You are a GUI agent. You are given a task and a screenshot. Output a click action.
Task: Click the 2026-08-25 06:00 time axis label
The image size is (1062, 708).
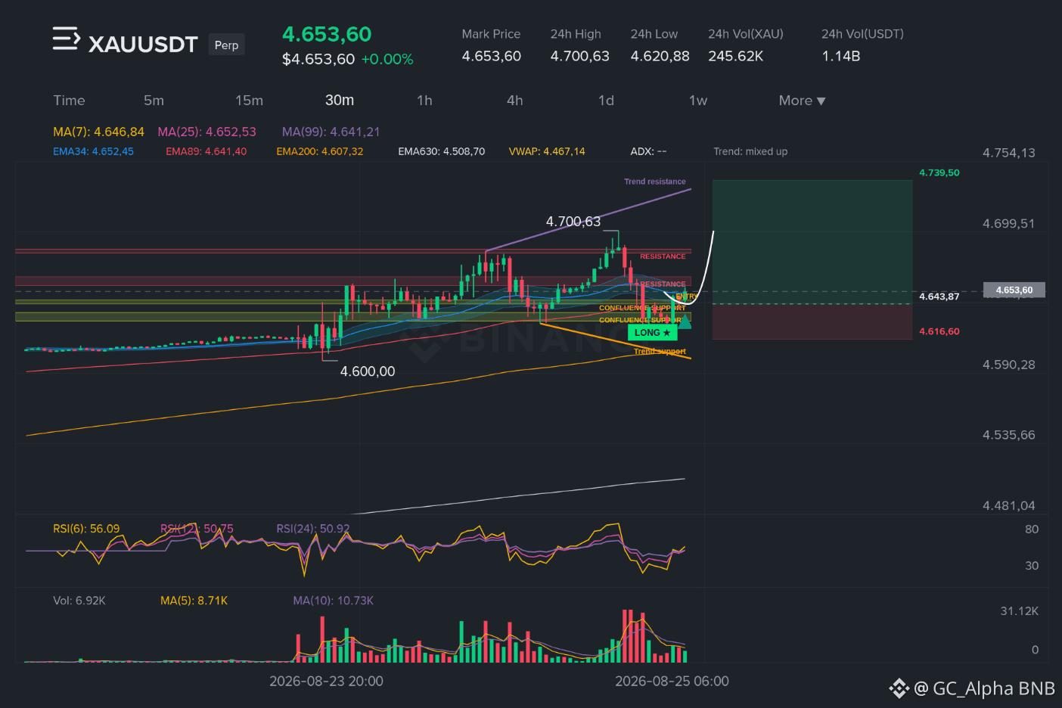coord(672,681)
